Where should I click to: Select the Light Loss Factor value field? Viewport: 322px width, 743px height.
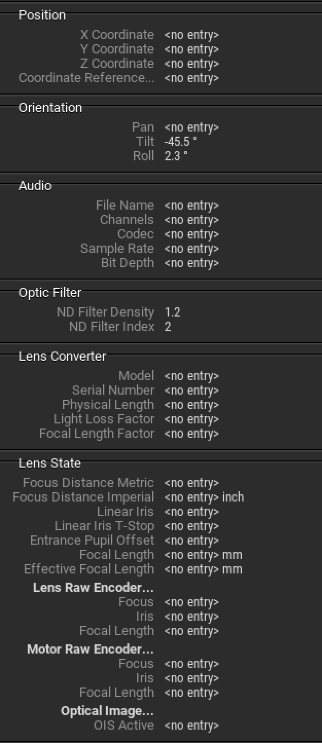tap(191, 419)
